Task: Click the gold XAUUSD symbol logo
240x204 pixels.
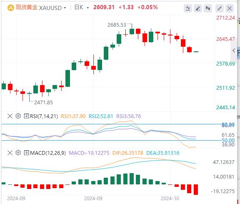Action: click(x=11, y=8)
